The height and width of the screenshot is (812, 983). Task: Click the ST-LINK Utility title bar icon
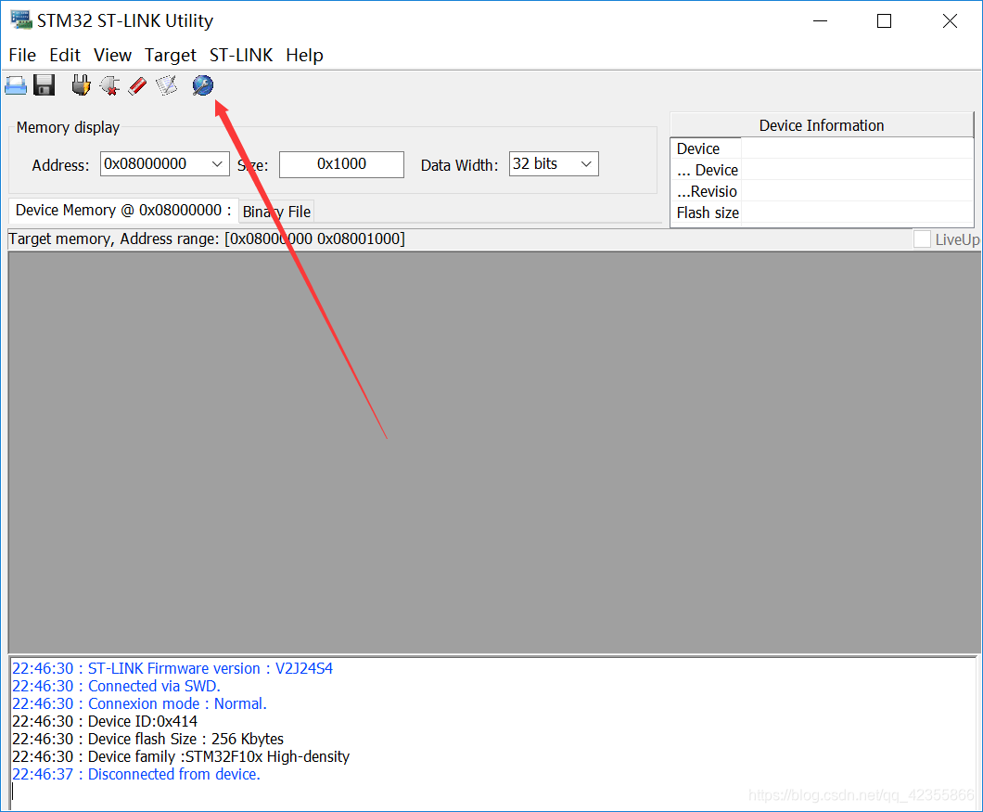click(x=21, y=19)
